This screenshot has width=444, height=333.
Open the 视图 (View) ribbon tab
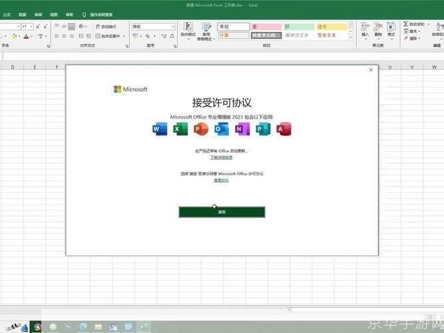54,15
